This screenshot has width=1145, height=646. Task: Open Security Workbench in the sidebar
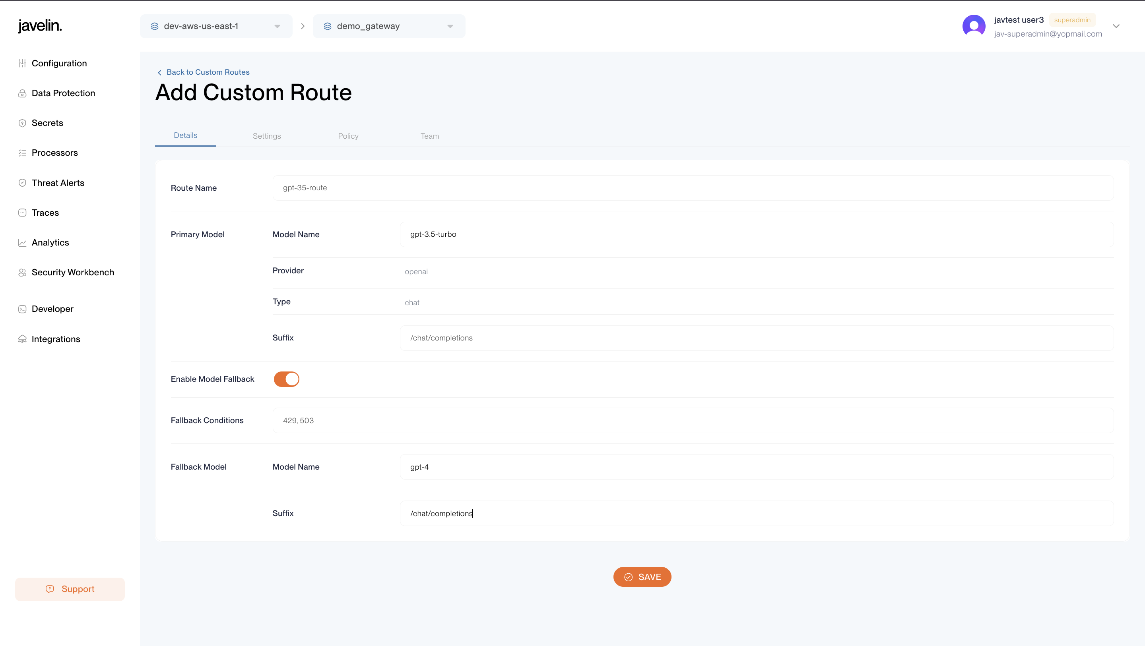[72, 273]
